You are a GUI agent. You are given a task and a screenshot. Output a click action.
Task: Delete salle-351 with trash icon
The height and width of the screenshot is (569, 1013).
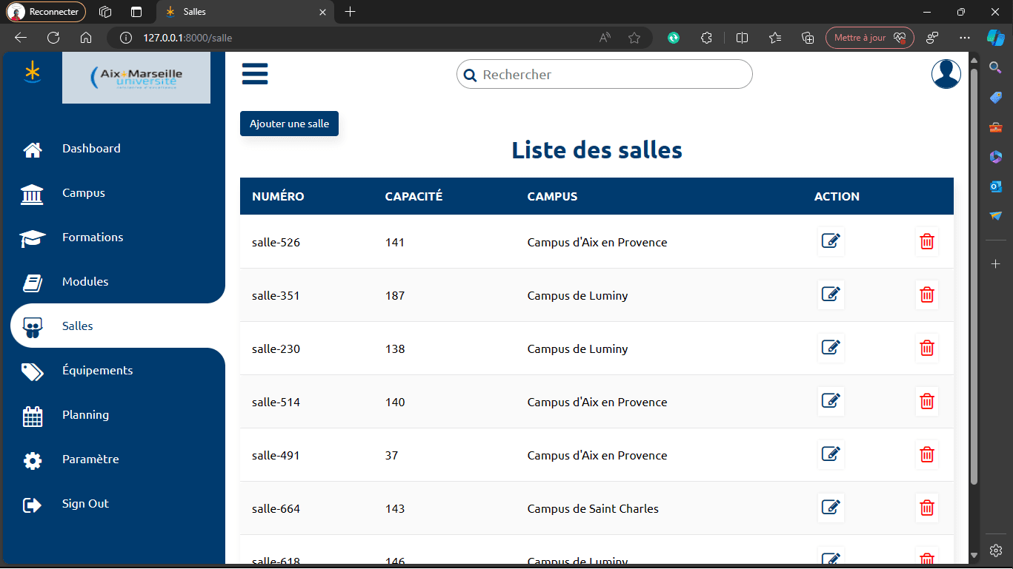tap(926, 294)
